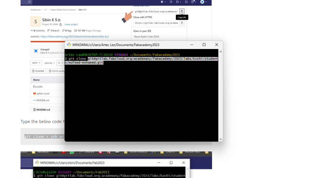Image resolution: width=310 pixels, height=178 pixels.
Task: Close the Artec Leo MINGW64 terminal window
Action: (x=217, y=45)
